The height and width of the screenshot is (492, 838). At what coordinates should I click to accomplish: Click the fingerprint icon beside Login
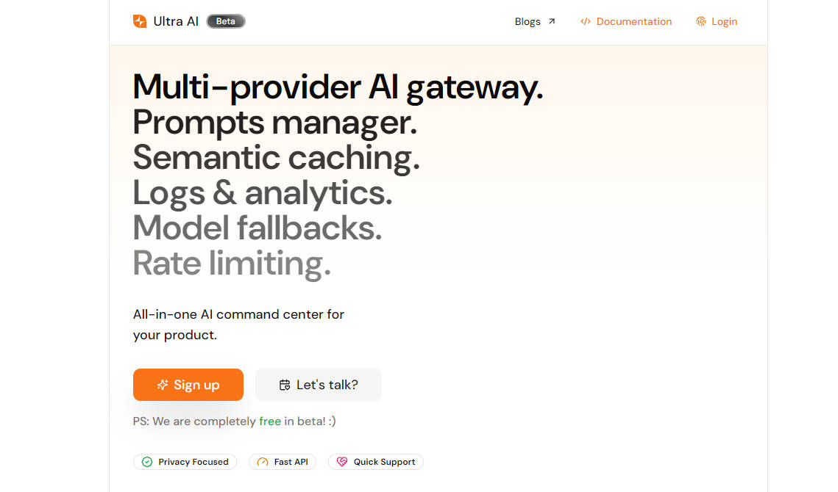pos(701,21)
